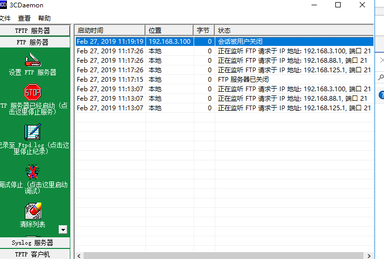384x259 pixels.
Task: Click the 3CDaemon title bar app icon
Action: coord(3,5)
